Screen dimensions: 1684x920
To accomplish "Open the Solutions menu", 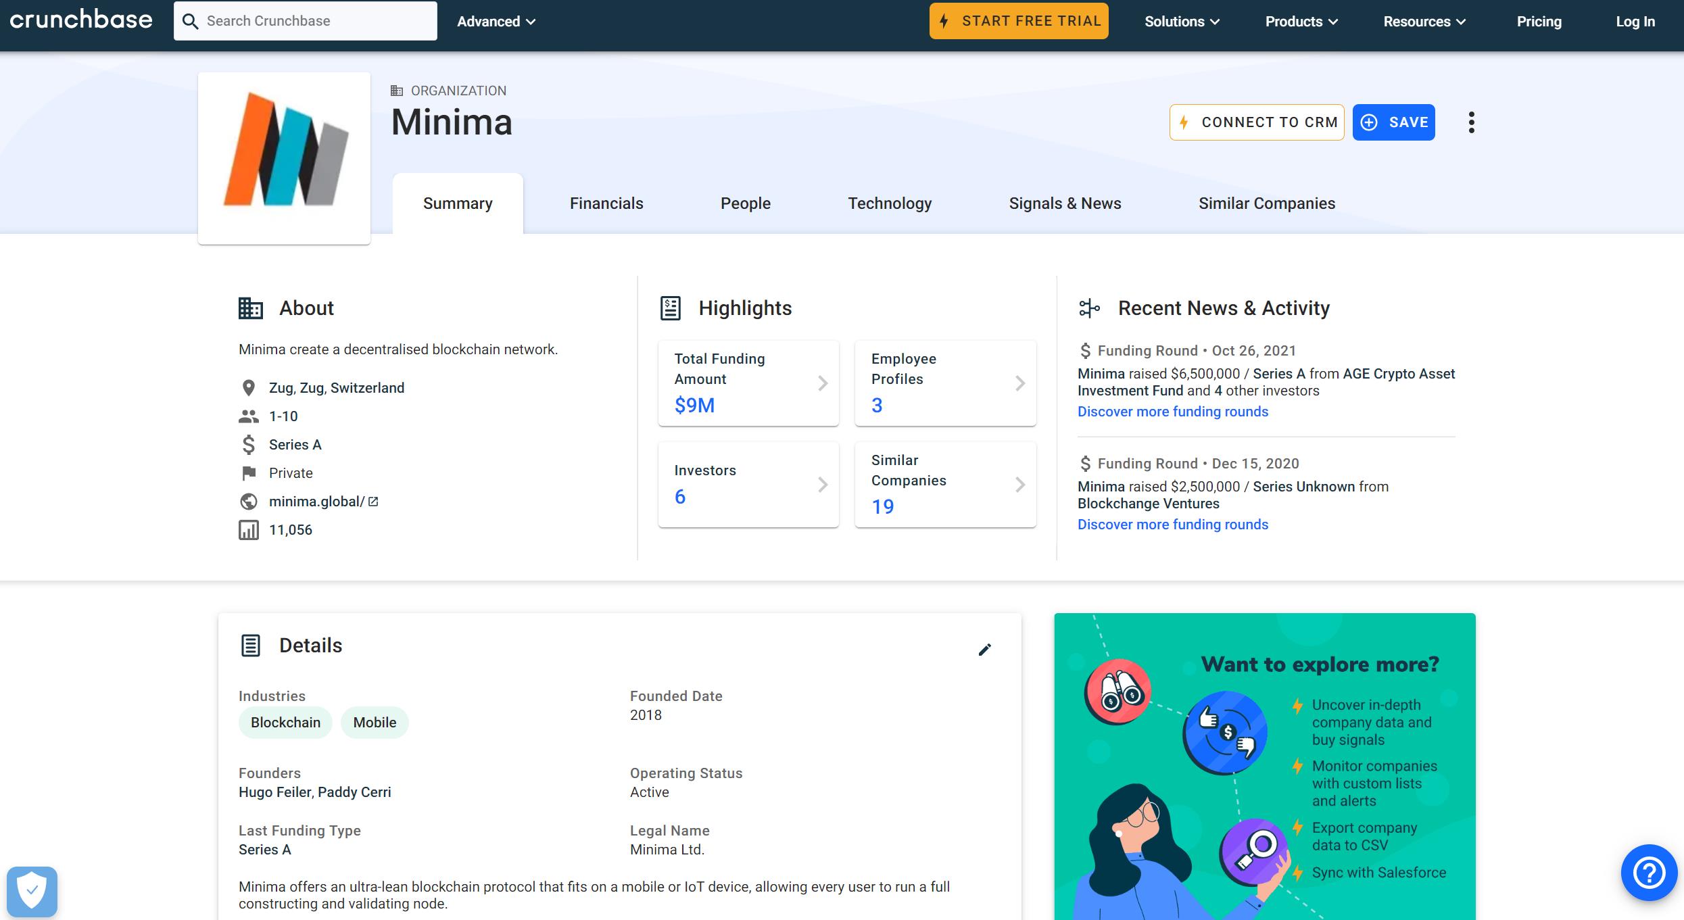I will pyautogui.click(x=1182, y=22).
